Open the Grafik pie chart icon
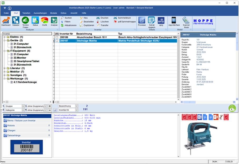This screenshot has height=164, width=239. (x=44, y=21)
